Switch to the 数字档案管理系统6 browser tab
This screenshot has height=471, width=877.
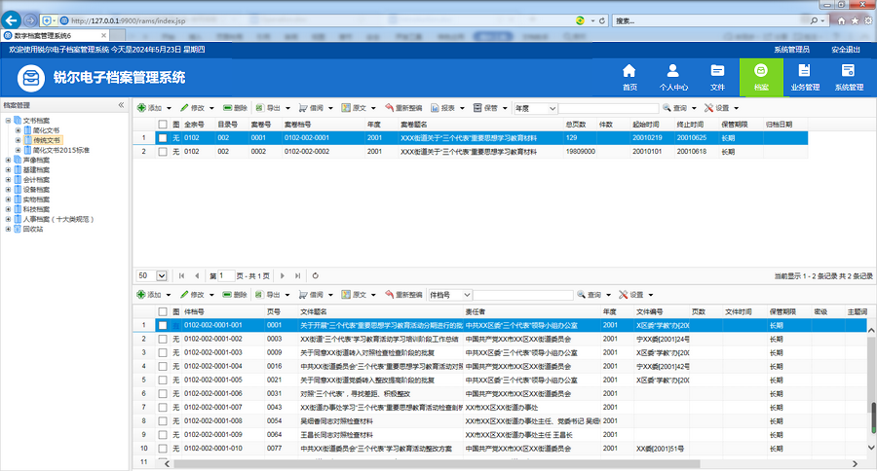click(x=55, y=35)
